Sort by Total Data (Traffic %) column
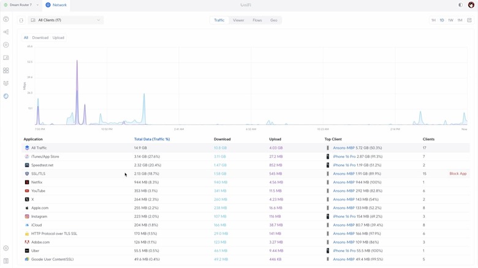The image size is (478, 268). click(152, 139)
